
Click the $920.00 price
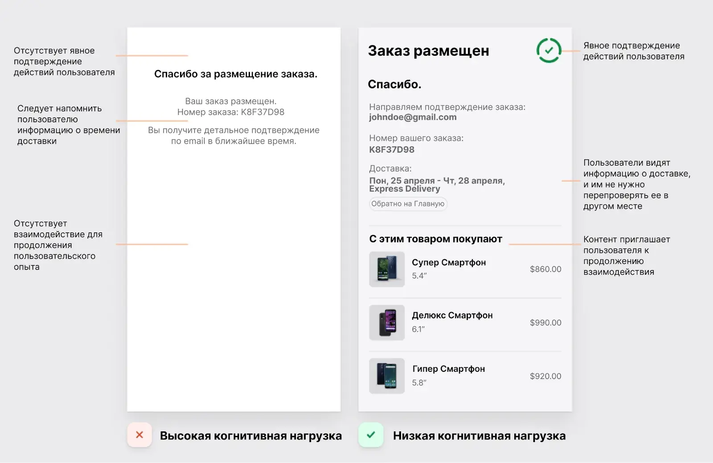[x=545, y=376]
